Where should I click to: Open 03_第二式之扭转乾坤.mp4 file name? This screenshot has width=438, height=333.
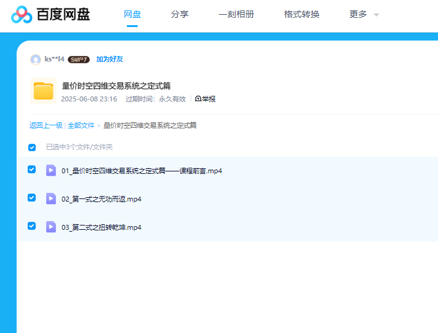click(102, 227)
